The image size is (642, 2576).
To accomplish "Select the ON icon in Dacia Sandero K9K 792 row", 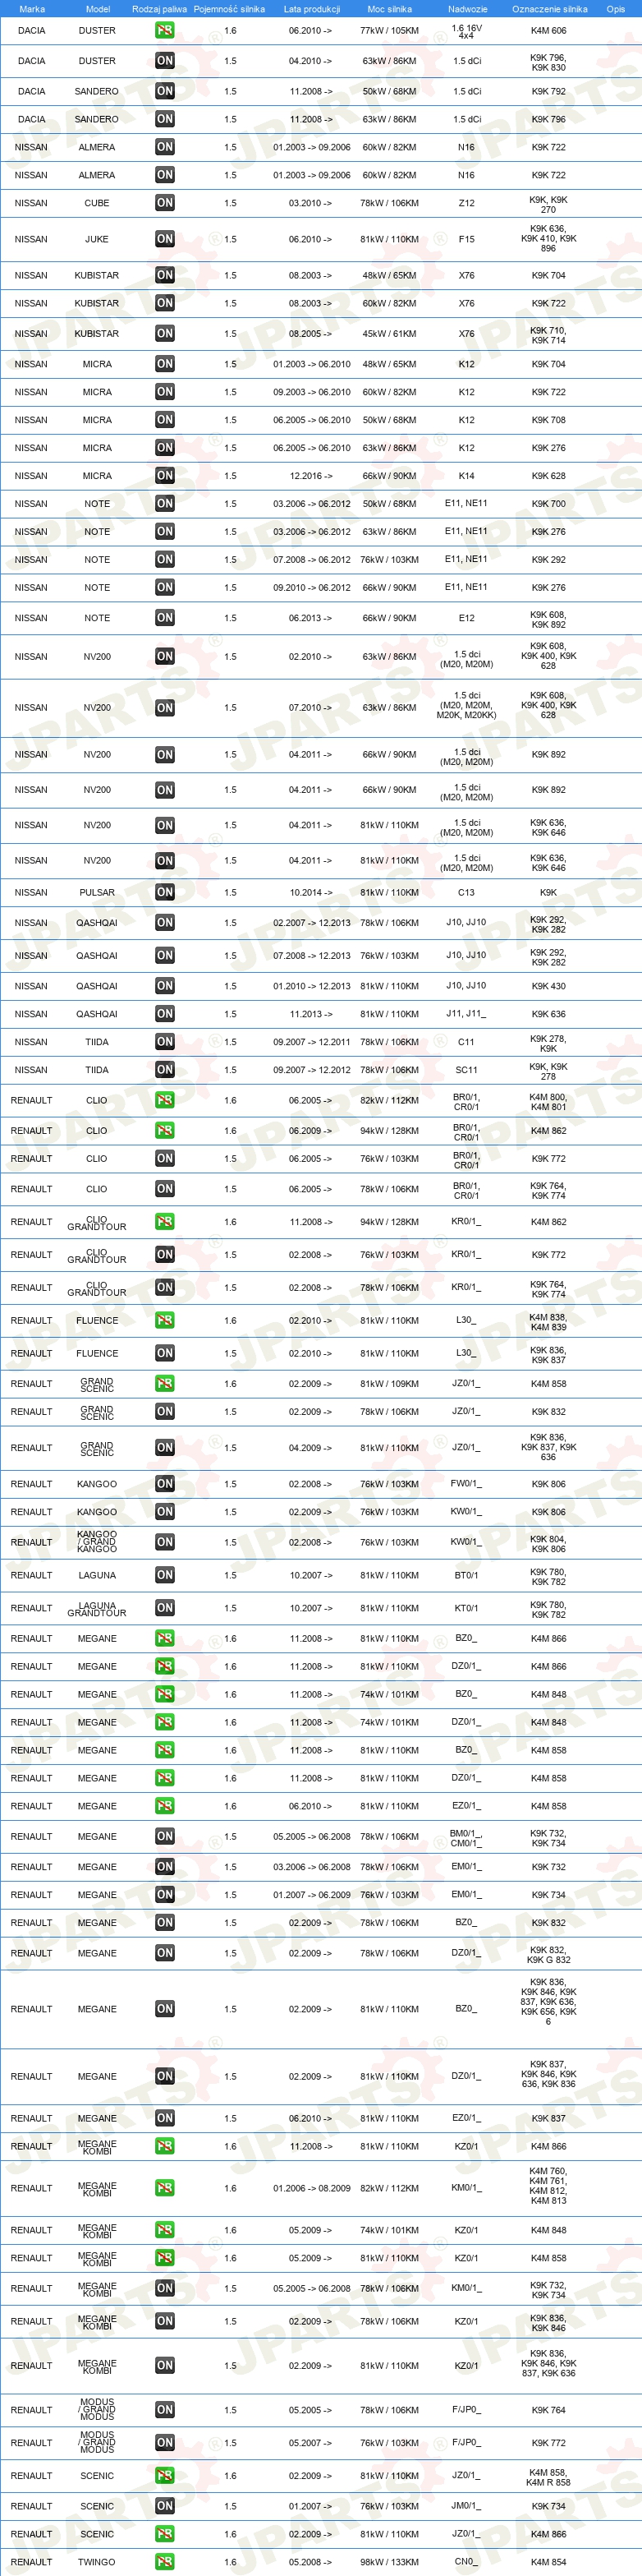I will pos(165,91).
